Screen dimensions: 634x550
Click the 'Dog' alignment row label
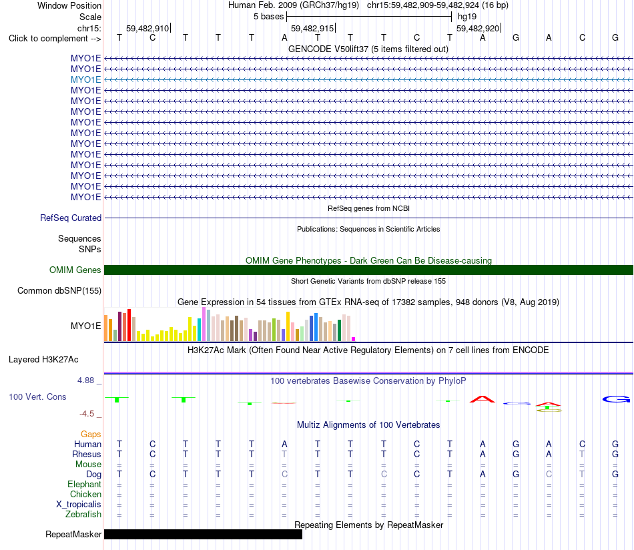point(94,475)
